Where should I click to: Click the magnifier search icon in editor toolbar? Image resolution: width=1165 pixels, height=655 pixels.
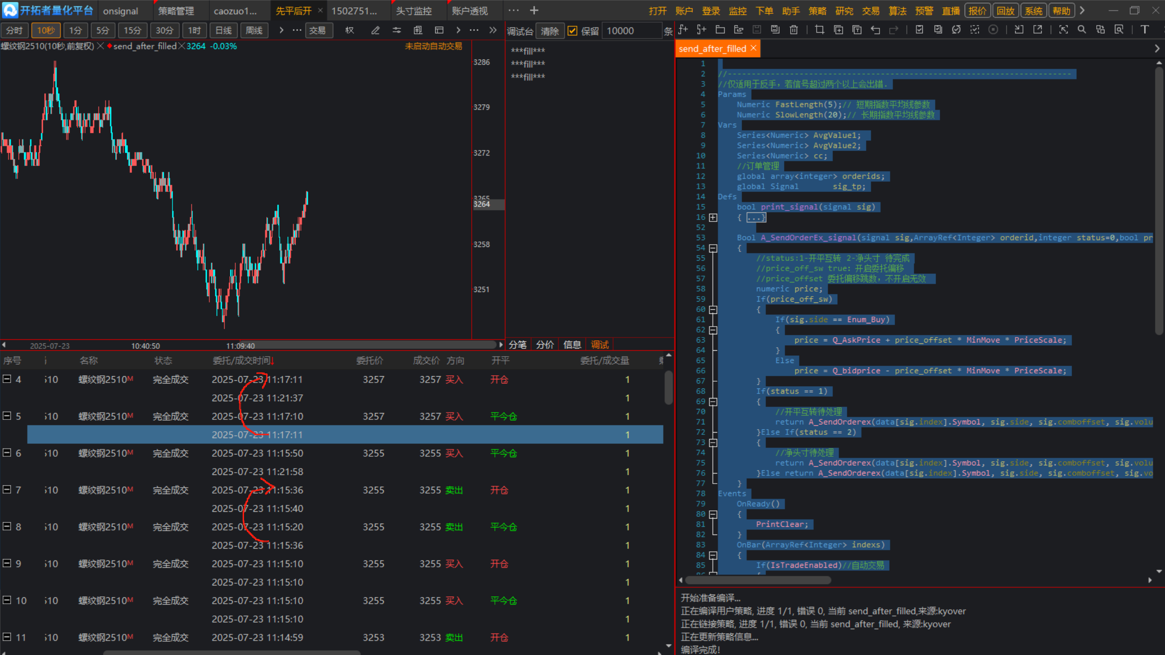[1082, 30]
